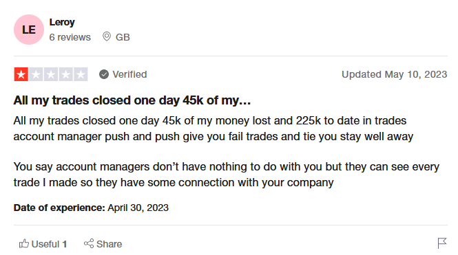The width and height of the screenshot is (458, 255).
Task: Open review title All my trades closed
Action: click(132, 100)
